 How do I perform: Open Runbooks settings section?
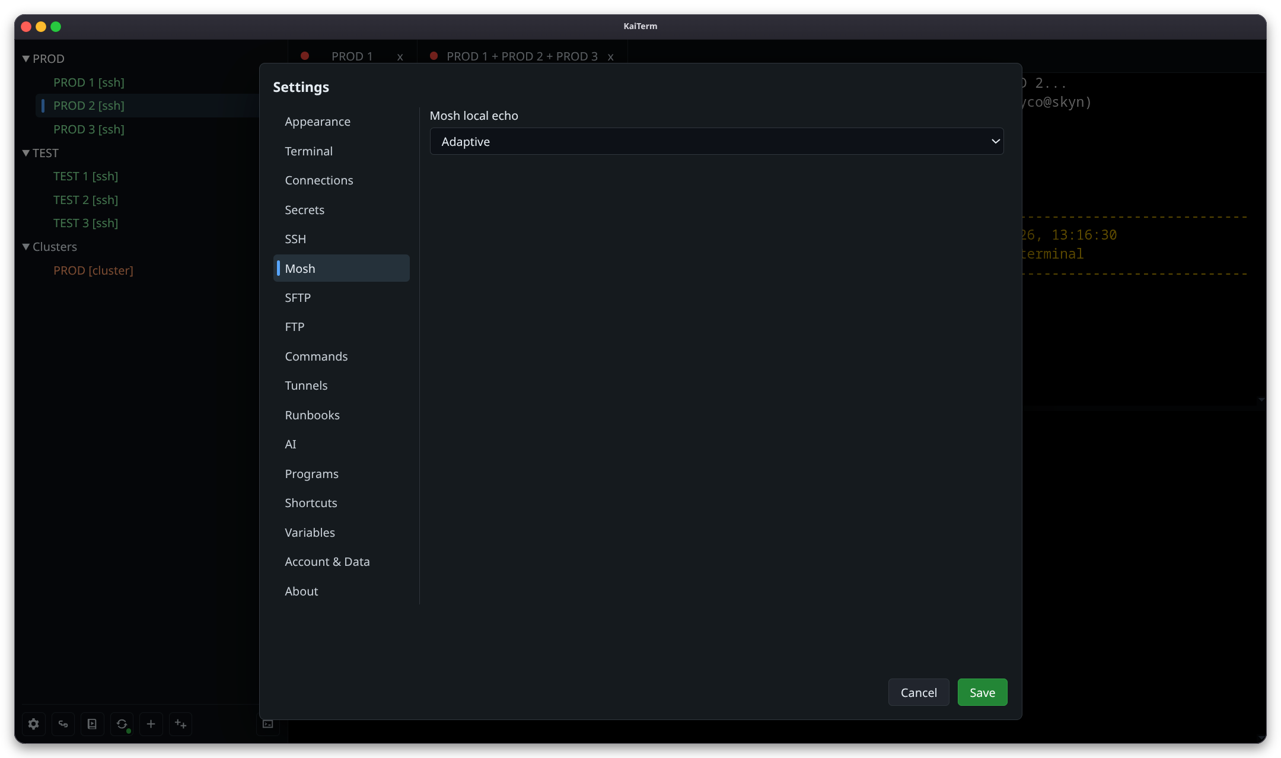(x=341, y=415)
